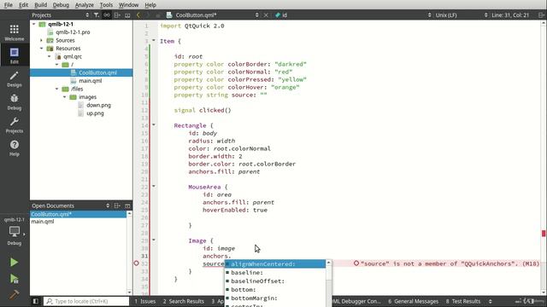Go forward in editor navigation history

pyautogui.click(x=148, y=15)
